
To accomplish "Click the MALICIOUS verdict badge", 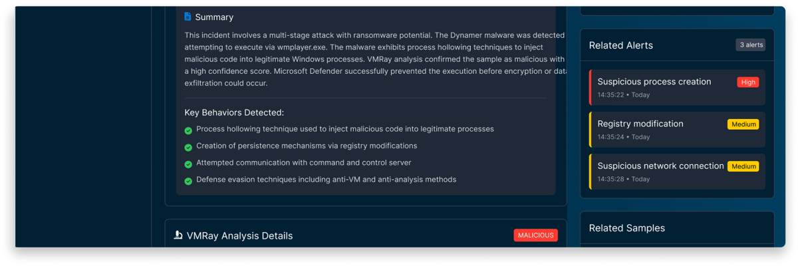I will click(x=535, y=235).
